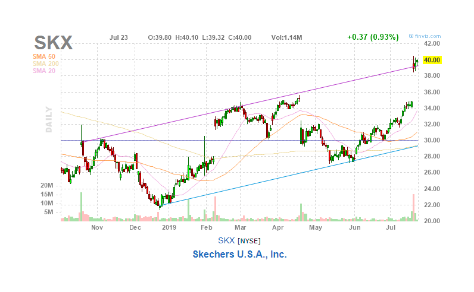
Task: Click the +0.37 (0.93%) change value
Action: 373,37
